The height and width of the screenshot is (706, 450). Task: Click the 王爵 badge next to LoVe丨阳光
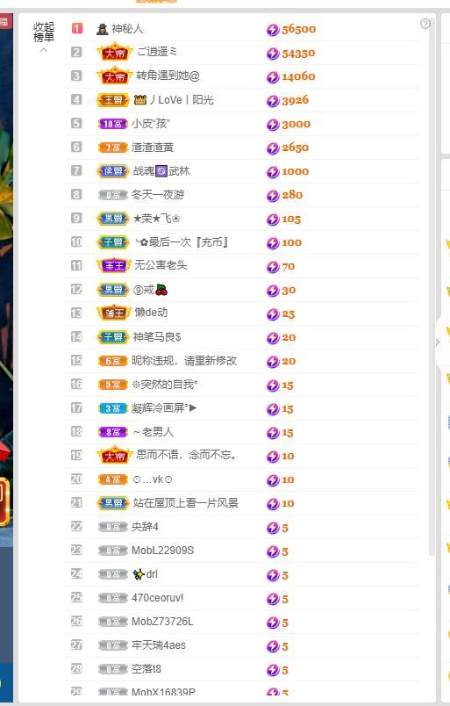pos(113,100)
